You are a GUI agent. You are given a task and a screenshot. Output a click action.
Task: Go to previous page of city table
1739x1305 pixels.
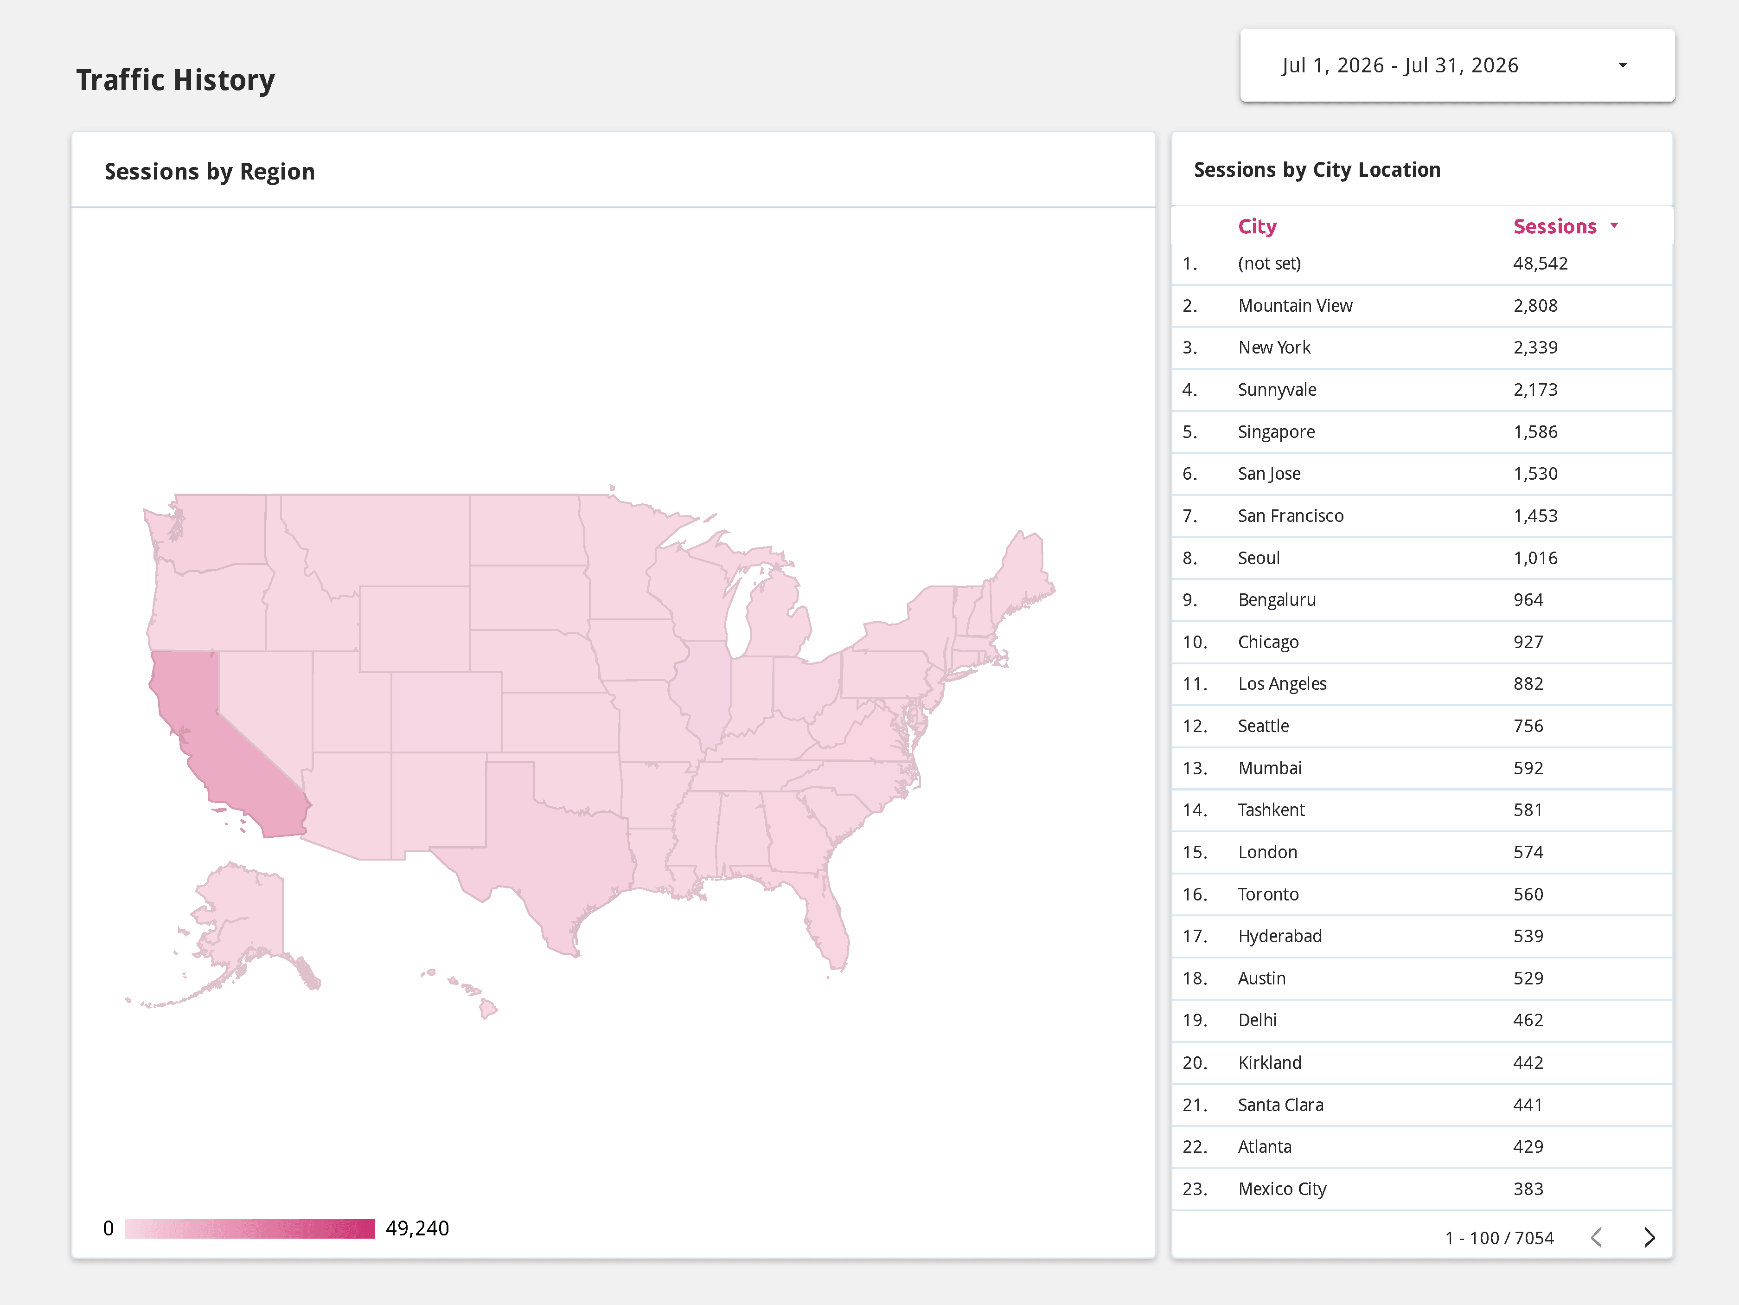click(x=1597, y=1237)
